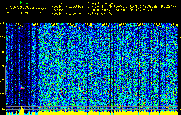
Task: Click the HROFFT title text
Action: [29, 2]
